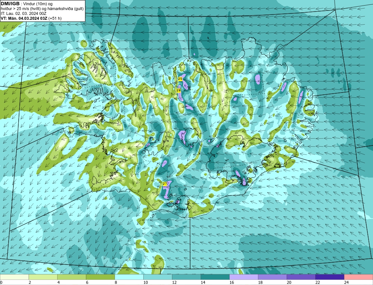Click the legend tick number 12
Viewport: 373px width, 285px height.
click(x=174, y=282)
